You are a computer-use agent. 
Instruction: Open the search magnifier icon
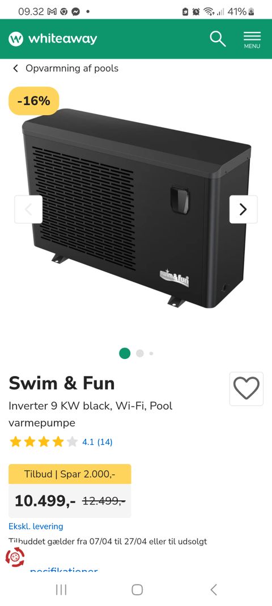tap(218, 39)
